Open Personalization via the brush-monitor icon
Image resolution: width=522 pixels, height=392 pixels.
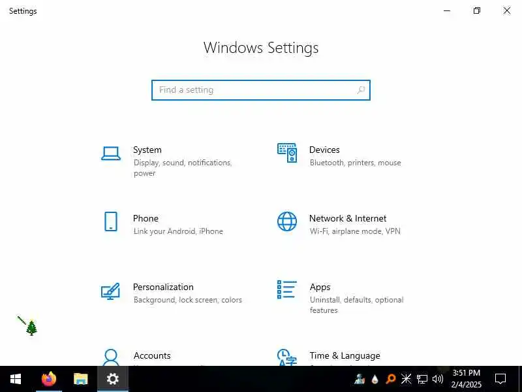[110, 291]
